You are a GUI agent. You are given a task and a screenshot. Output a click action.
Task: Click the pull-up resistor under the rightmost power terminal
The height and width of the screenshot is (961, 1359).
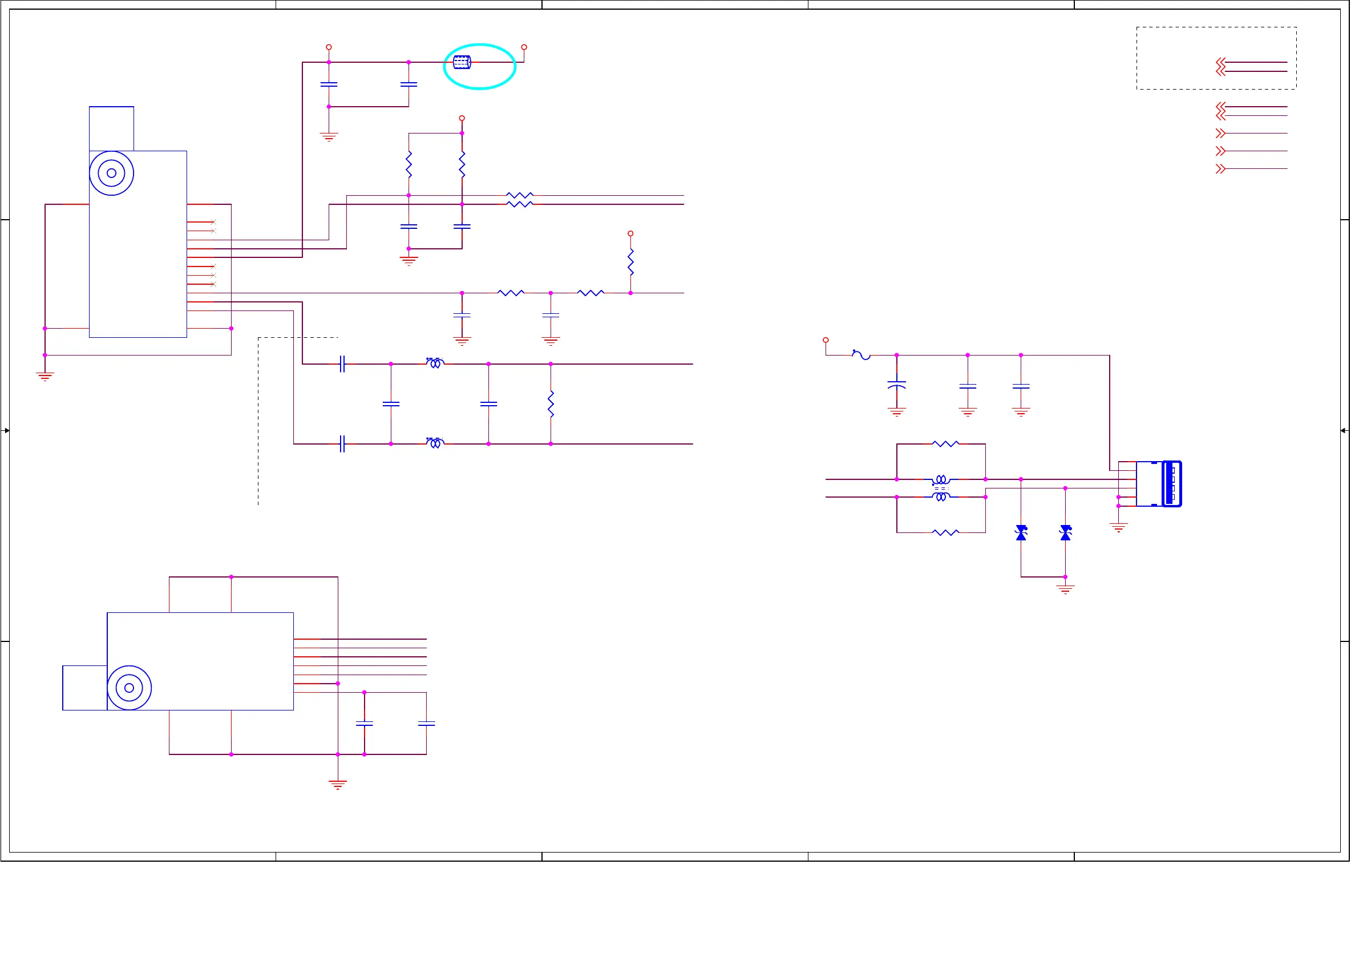[630, 262]
